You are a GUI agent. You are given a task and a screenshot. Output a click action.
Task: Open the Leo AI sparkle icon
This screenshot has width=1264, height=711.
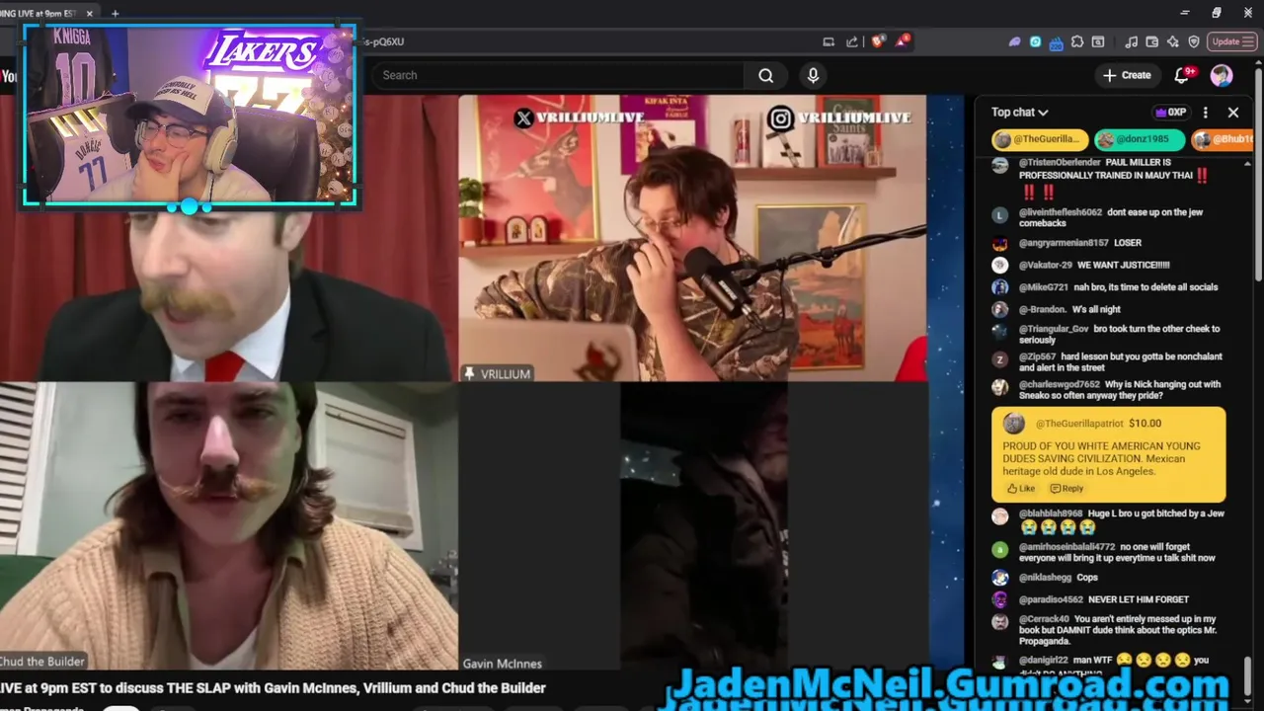click(x=1173, y=41)
